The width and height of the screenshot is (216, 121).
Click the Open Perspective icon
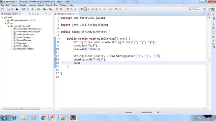point(205,9)
